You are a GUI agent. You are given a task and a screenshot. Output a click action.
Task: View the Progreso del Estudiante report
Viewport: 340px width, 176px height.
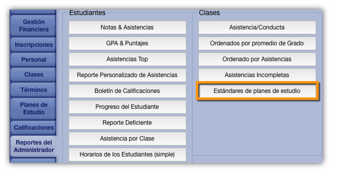click(127, 107)
